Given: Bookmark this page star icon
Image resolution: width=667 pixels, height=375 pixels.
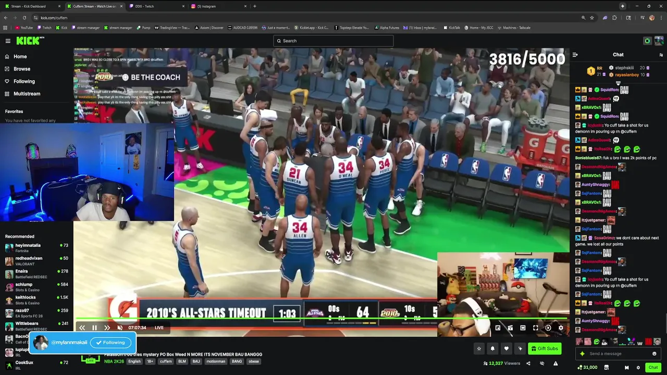Looking at the screenshot, I should 592,18.
